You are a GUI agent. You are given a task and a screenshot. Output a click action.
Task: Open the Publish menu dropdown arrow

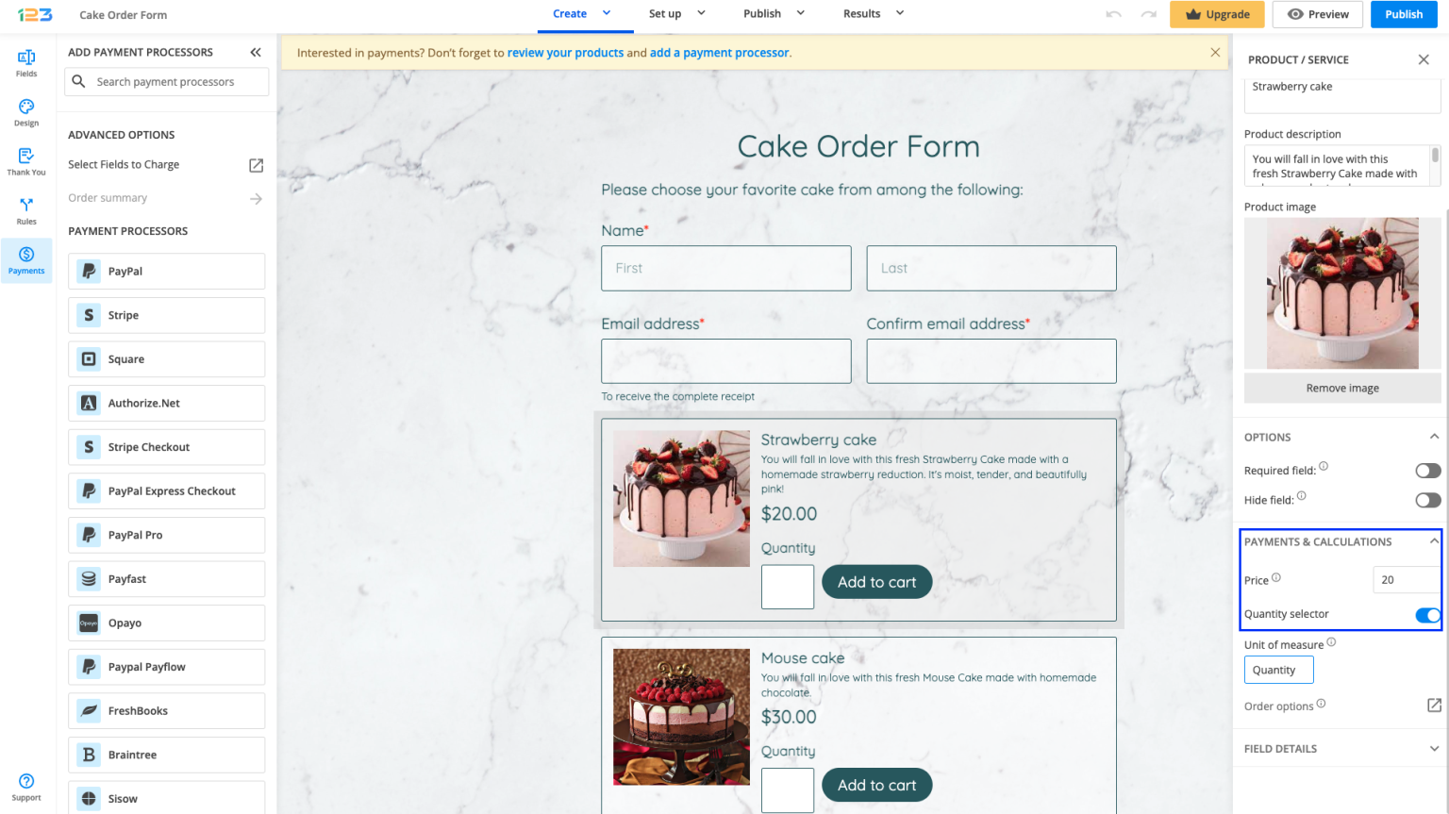coord(801,13)
